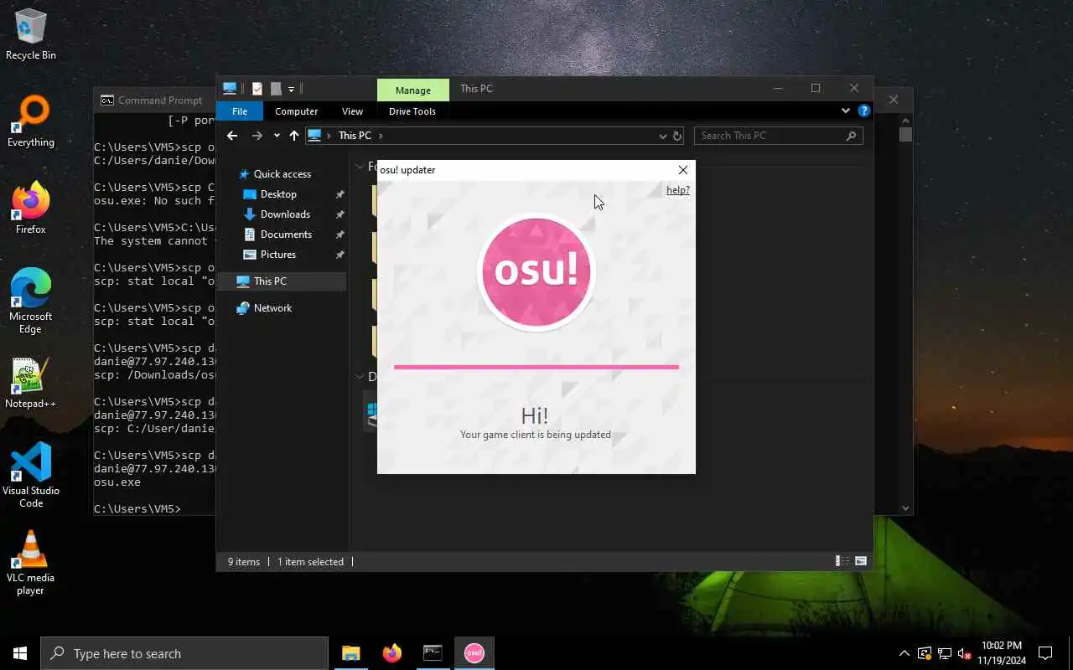This screenshot has height=670, width=1073.
Task: Open Firefox from the taskbar
Action: click(391, 653)
